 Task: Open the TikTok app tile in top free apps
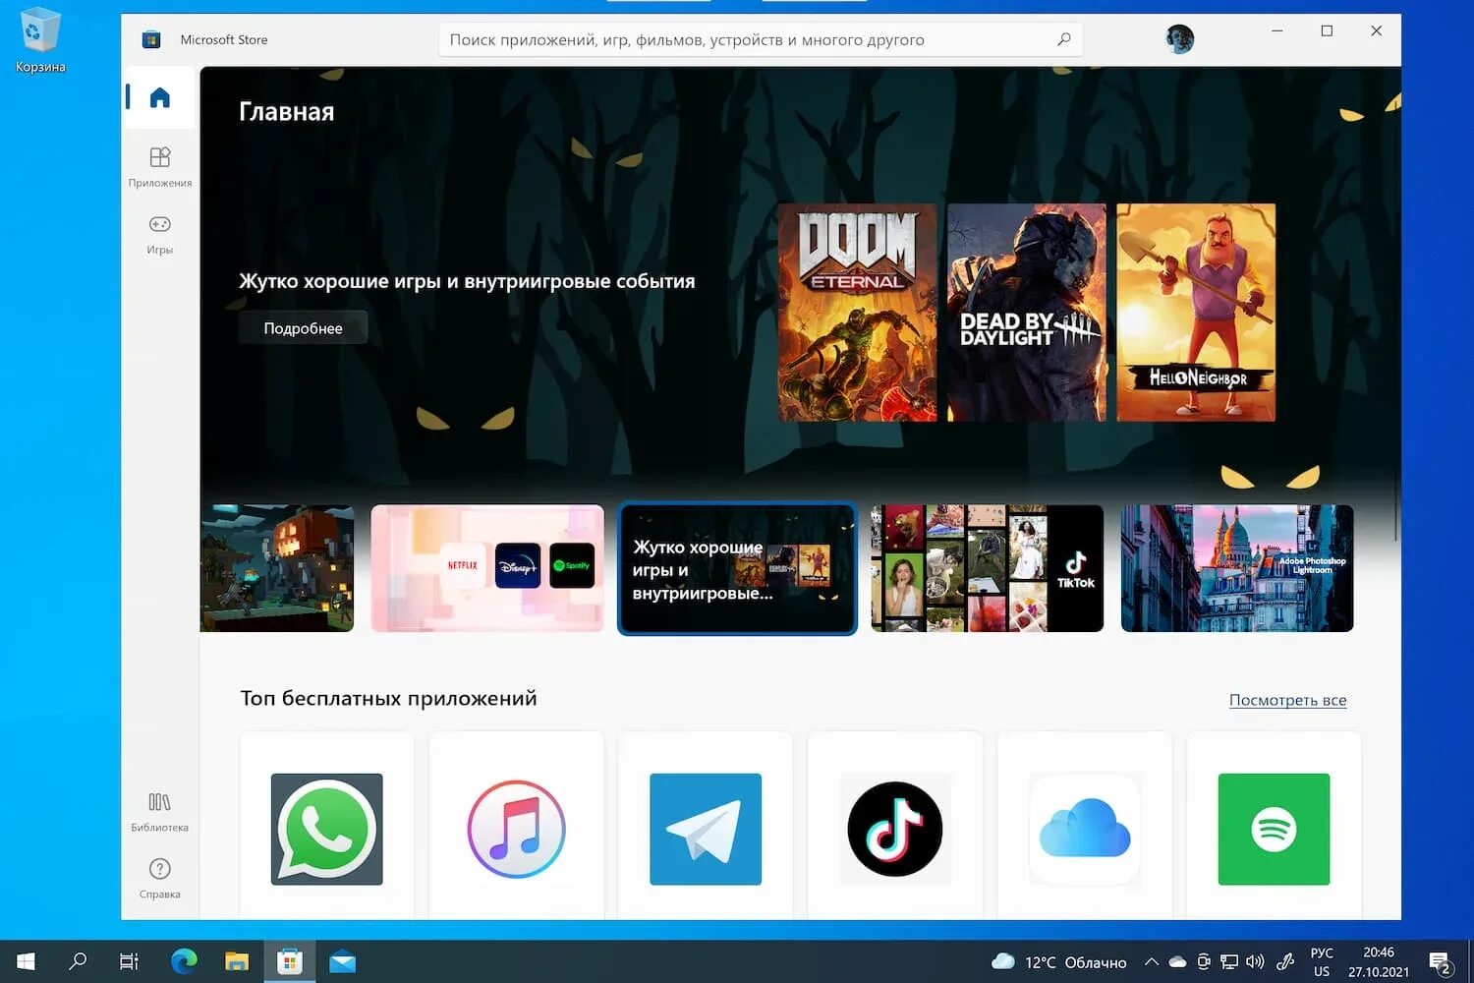click(x=895, y=828)
